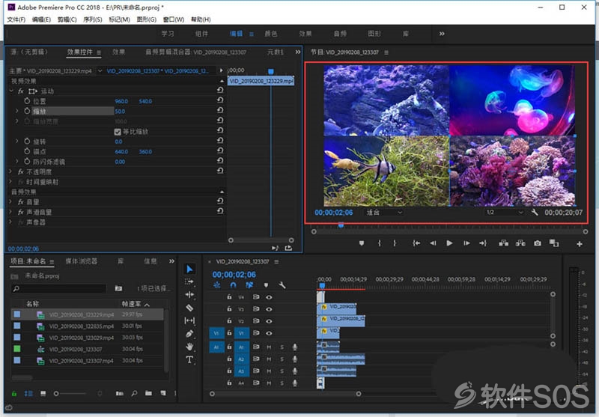599x417 pixels.
Task: Solo track A2 with S button
Action: pyautogui.click(x=282, y=359)
